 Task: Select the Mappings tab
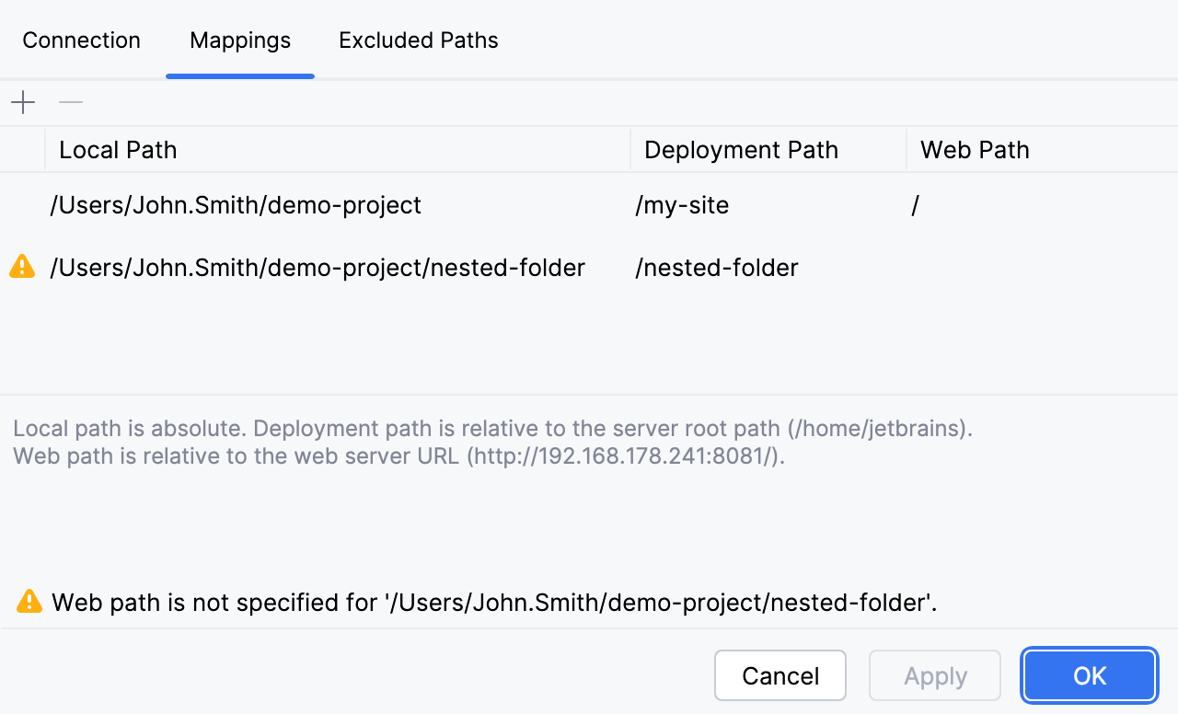240,40
